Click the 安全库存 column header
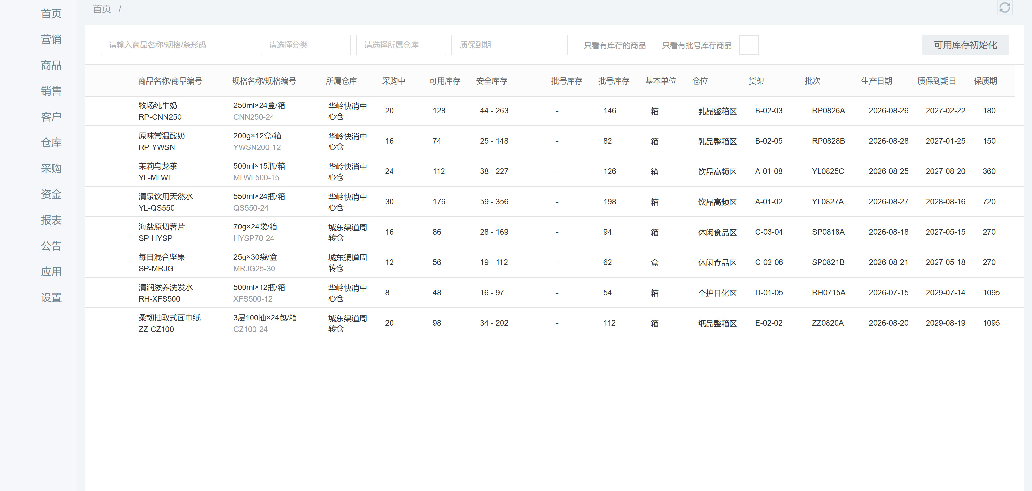 tap(491, 81)
